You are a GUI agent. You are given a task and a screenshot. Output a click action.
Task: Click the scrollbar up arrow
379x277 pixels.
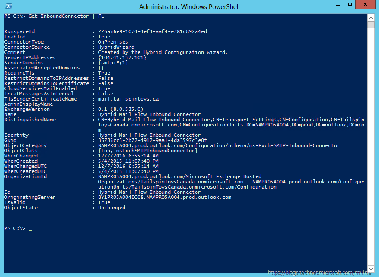tap(371, 17)
